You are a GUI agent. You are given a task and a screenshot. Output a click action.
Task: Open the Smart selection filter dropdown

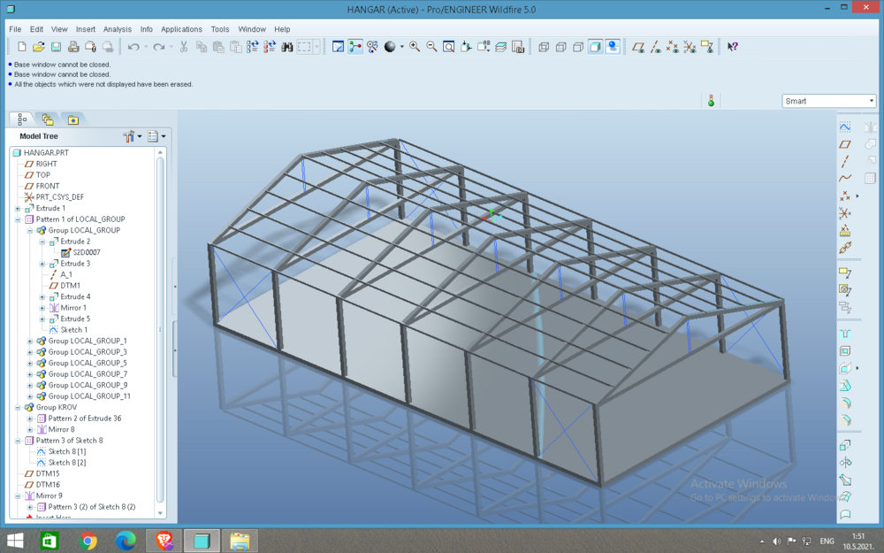point(829,101)
